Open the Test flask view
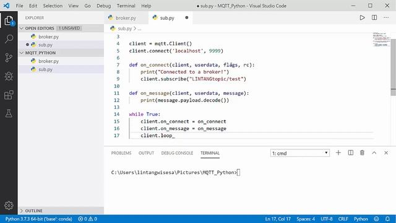This screenshot has width=396, height=223. pyautogui.click(x=9, y=113)
